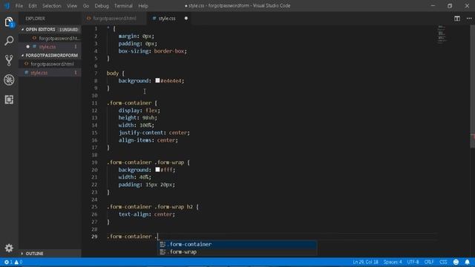Collapse the FORGOTPASSWORDFORM folder section

[50, 56]
